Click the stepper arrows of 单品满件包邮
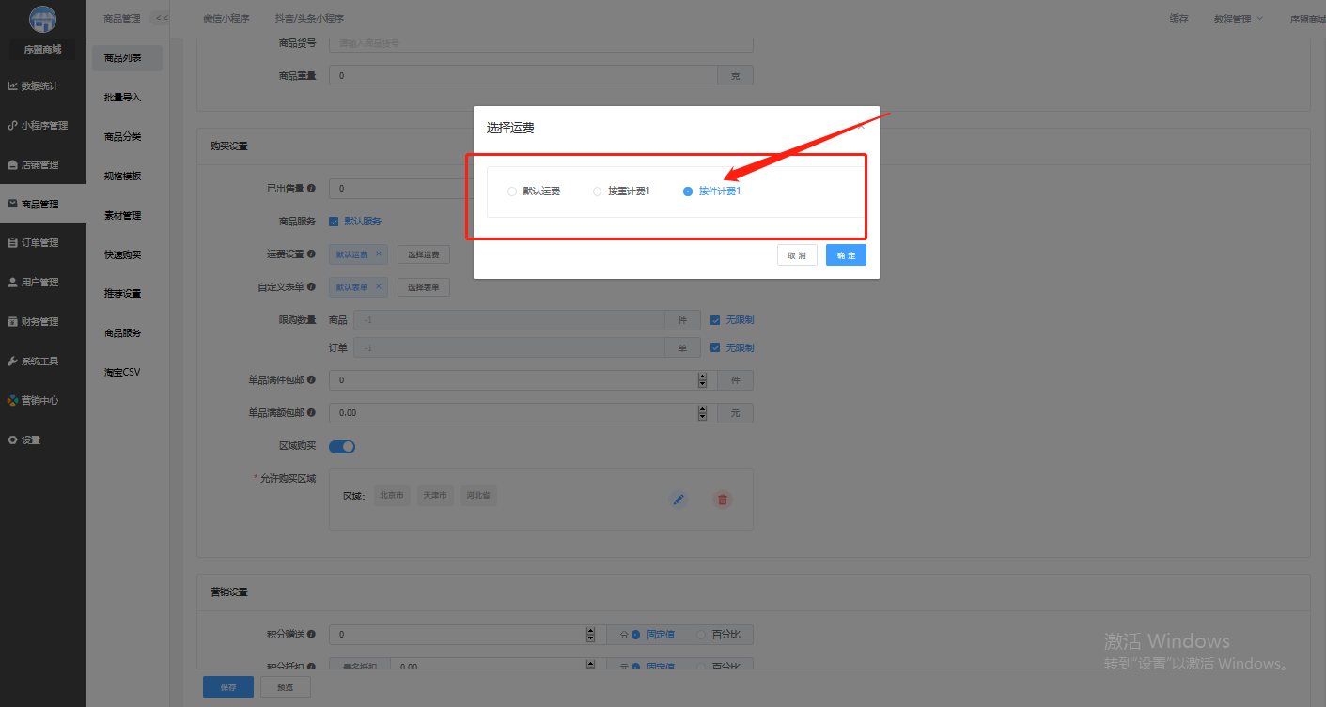 coord(702,380)
